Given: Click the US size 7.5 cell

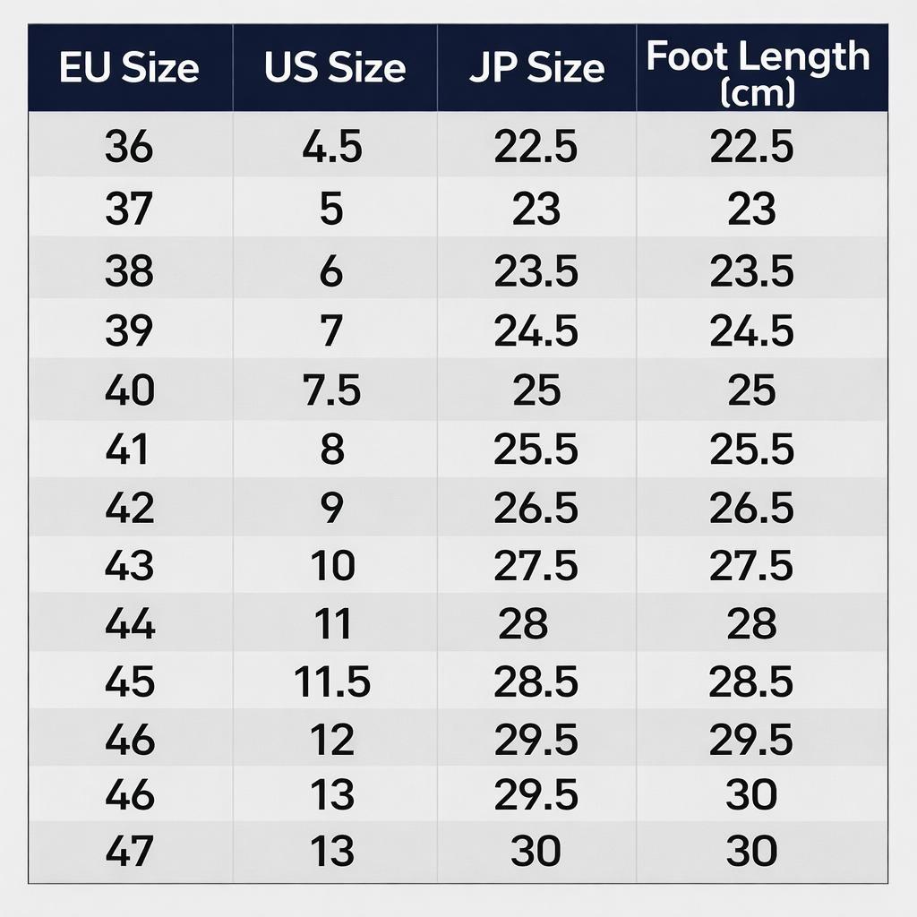Looking at the screenshot, I should coord(332,390).
